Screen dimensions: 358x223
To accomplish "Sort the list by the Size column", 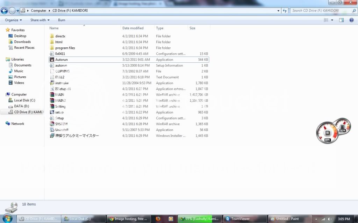I will pyautogui.click(x=192, y=28).
